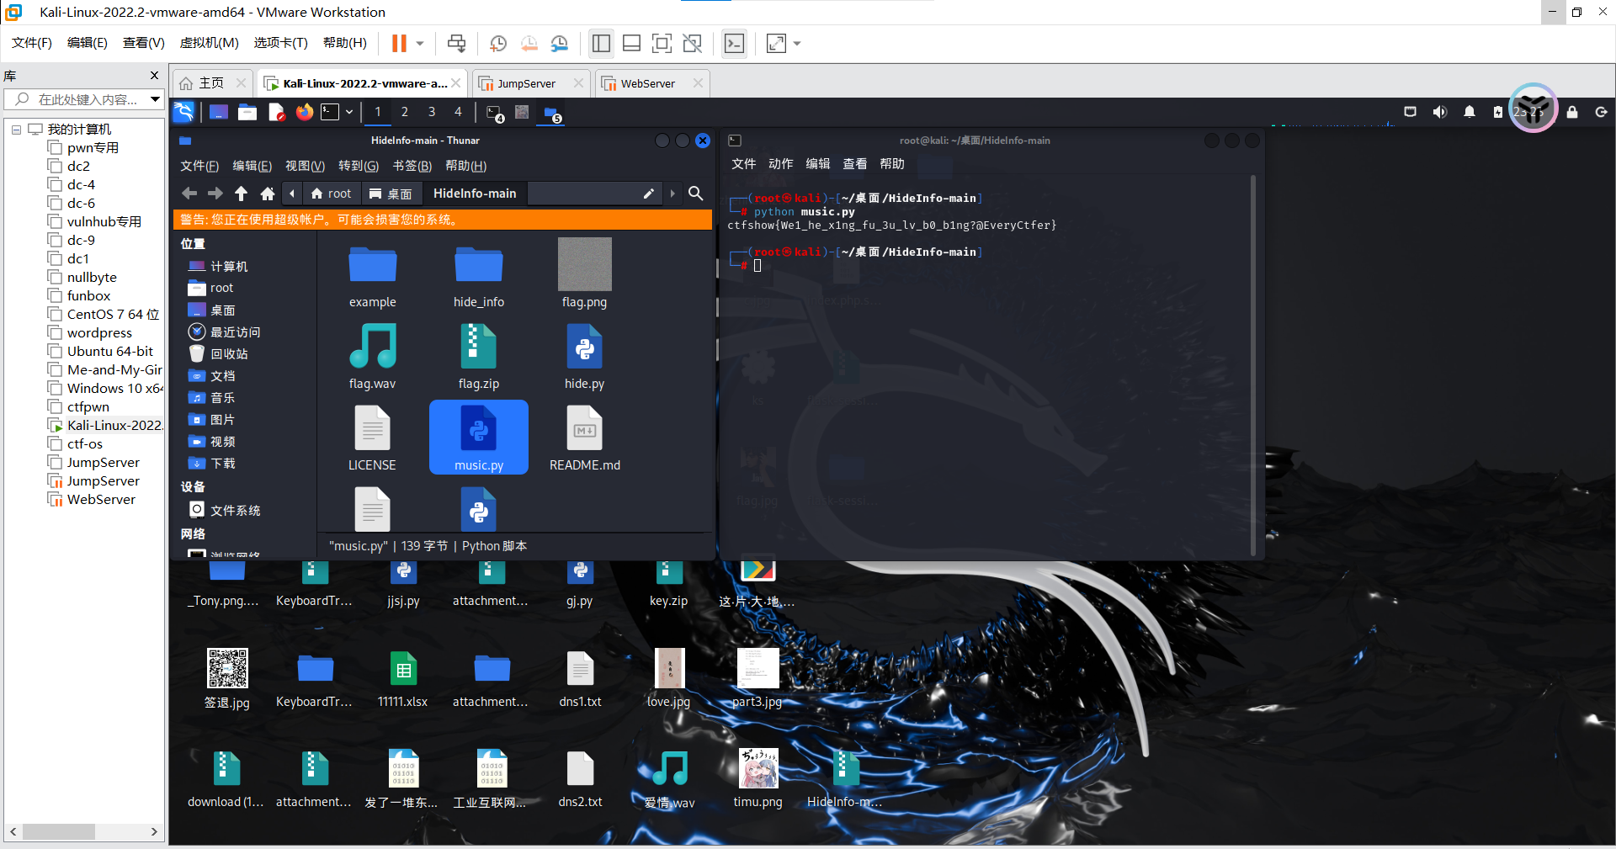Open the 选项卡(T) VMware menu

click(280, 43)
